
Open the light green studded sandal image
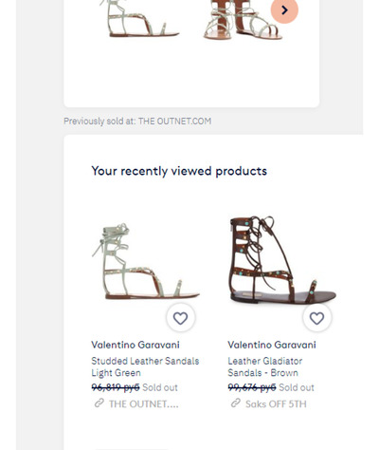click(x=146, y=262)
